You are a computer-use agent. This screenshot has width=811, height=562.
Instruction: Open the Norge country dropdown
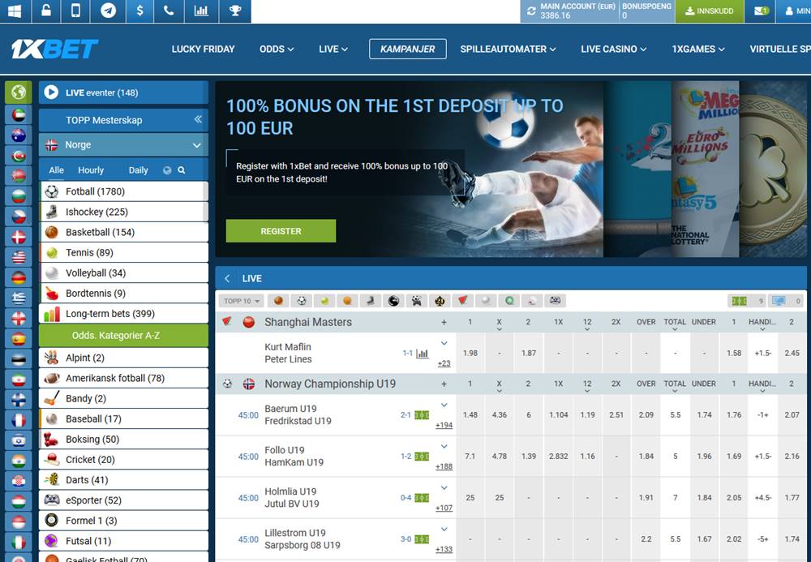(123, 145)
